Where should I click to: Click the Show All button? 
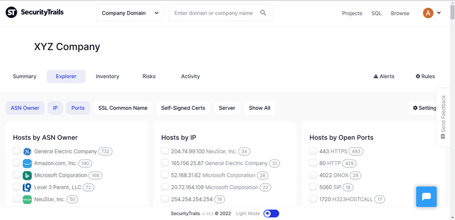click(259, 108)
